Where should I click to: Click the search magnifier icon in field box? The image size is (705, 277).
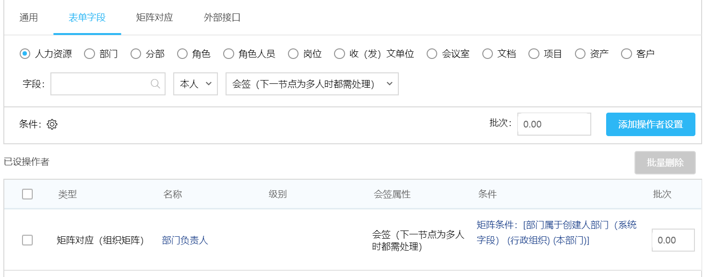click(x=155, y=84)
